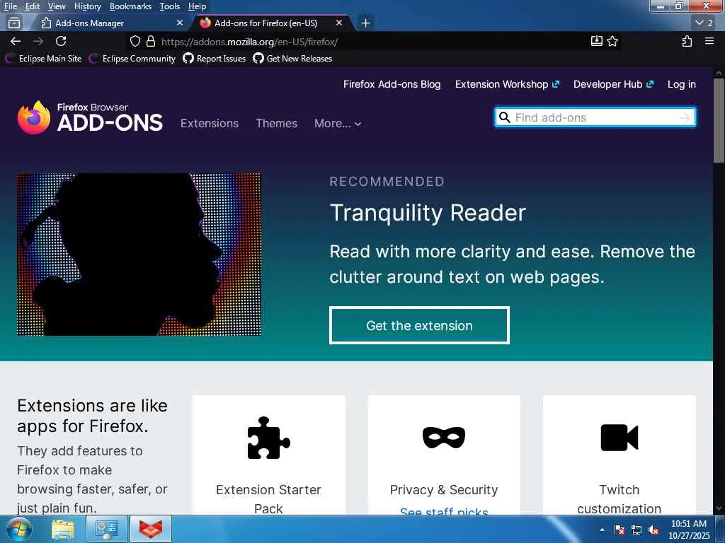Show hidden tray icons arrow
725x543 pixels.
602,530
